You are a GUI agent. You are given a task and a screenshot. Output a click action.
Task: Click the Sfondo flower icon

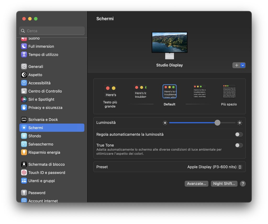pyautogui.click(x=24, y=136)
